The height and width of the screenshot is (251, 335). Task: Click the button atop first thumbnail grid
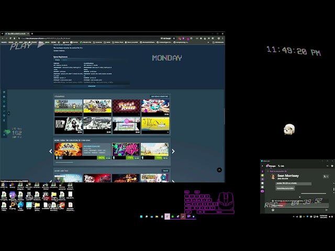(160, 96)
